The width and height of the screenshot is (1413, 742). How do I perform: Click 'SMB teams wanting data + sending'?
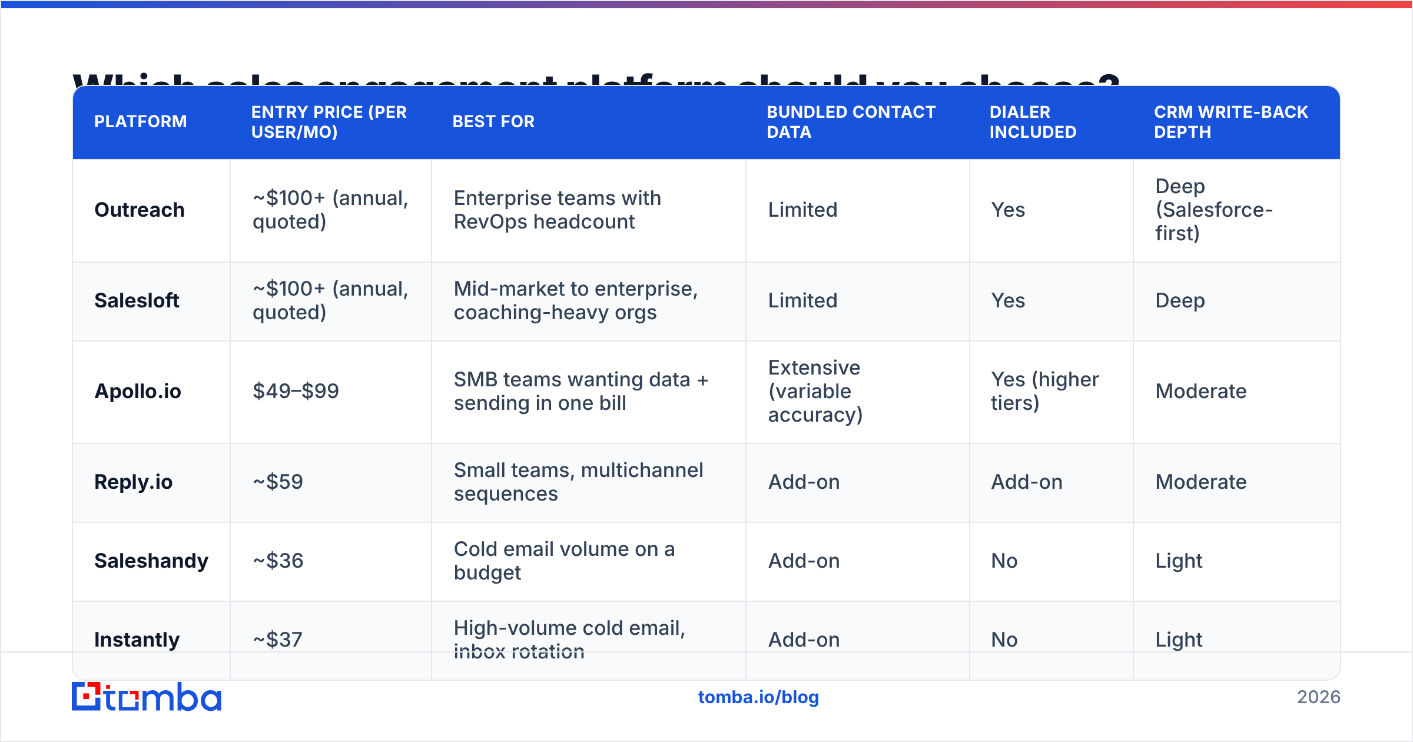click(x=581, y=391)
